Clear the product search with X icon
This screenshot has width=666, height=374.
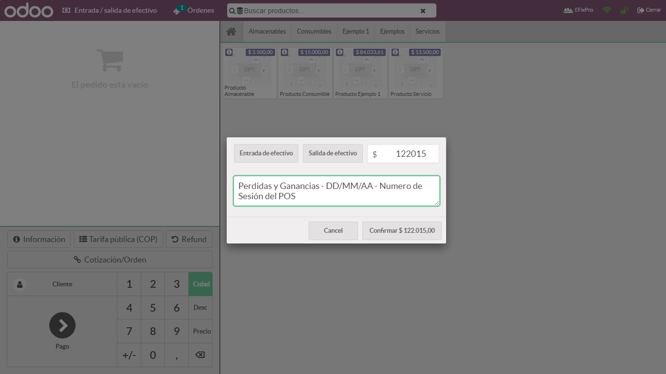pos(423,11)
